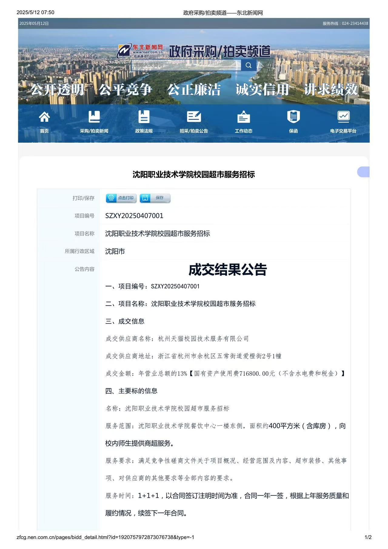Select the 工作动态 menu label
The height and width of the screenshot is (549, 388).
243,131
